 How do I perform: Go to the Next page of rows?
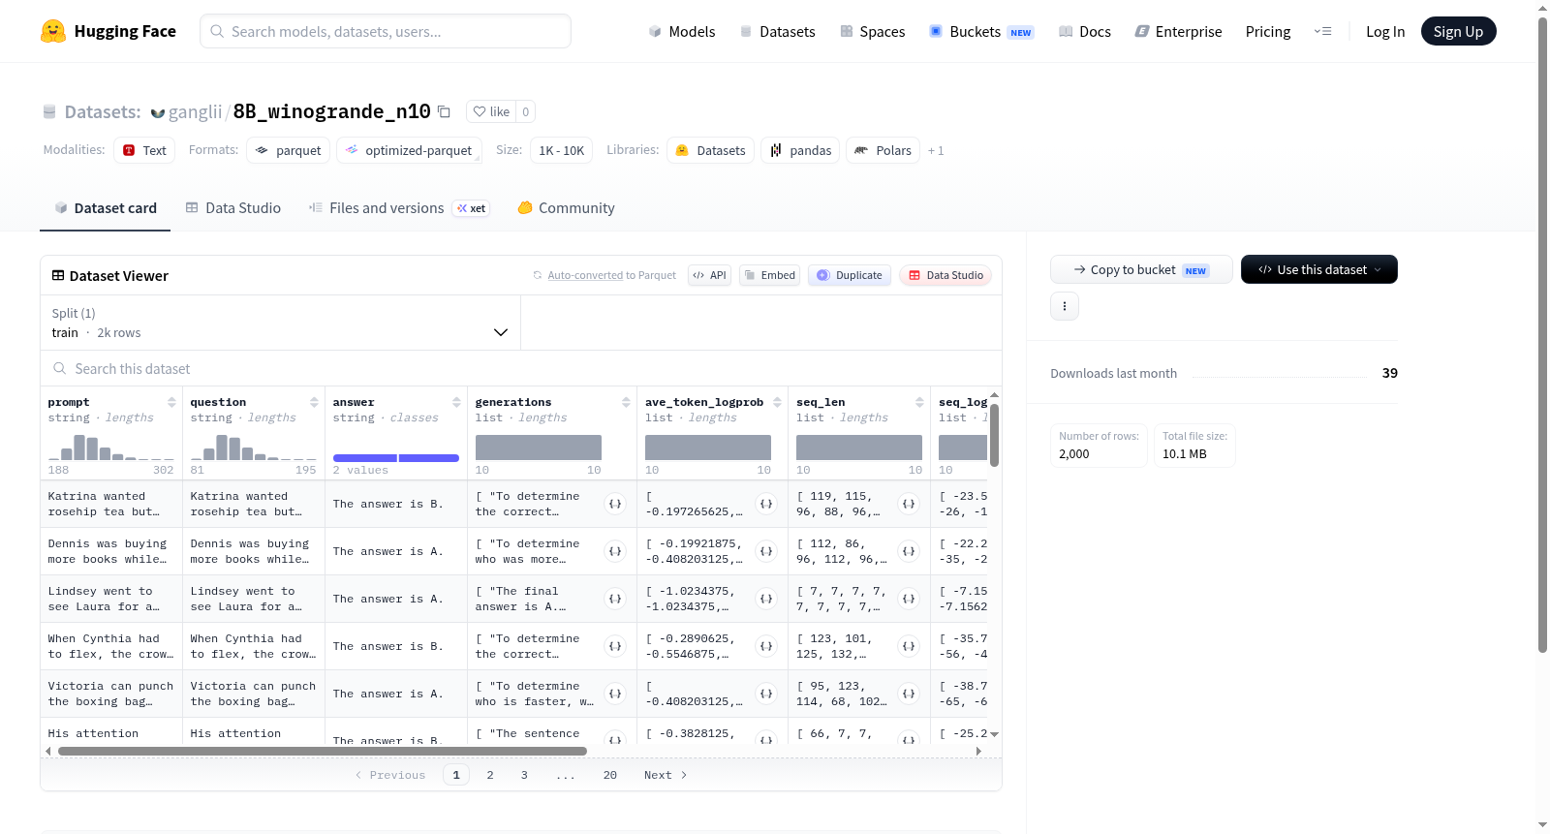pos(666,775)
